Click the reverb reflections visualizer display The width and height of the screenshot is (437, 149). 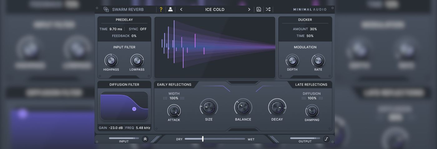point(215,47)
